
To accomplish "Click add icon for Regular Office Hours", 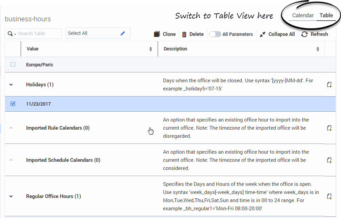I will point(329,196).
